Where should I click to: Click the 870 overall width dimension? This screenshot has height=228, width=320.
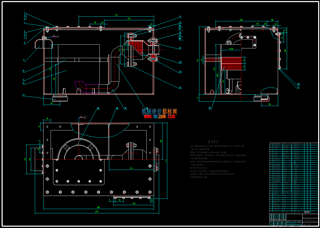97,211
